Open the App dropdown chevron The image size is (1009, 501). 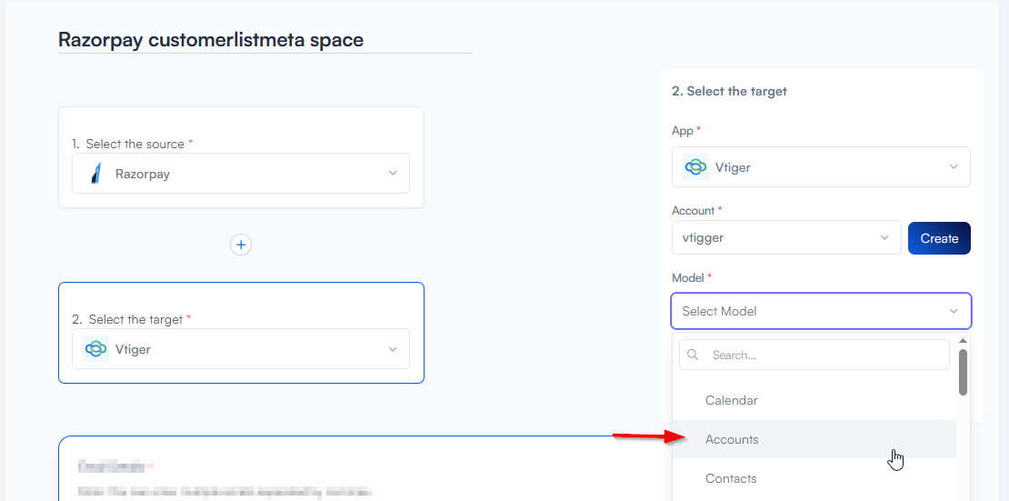click(x=954, y=167)
